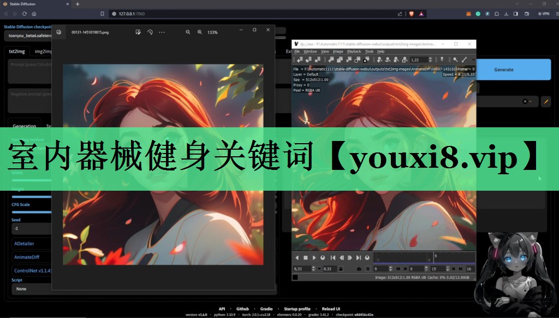This screenshot has width=559, height=318.
Task: Click Generate button in Stable Diffusion
Action: click(x=503, y=69)
